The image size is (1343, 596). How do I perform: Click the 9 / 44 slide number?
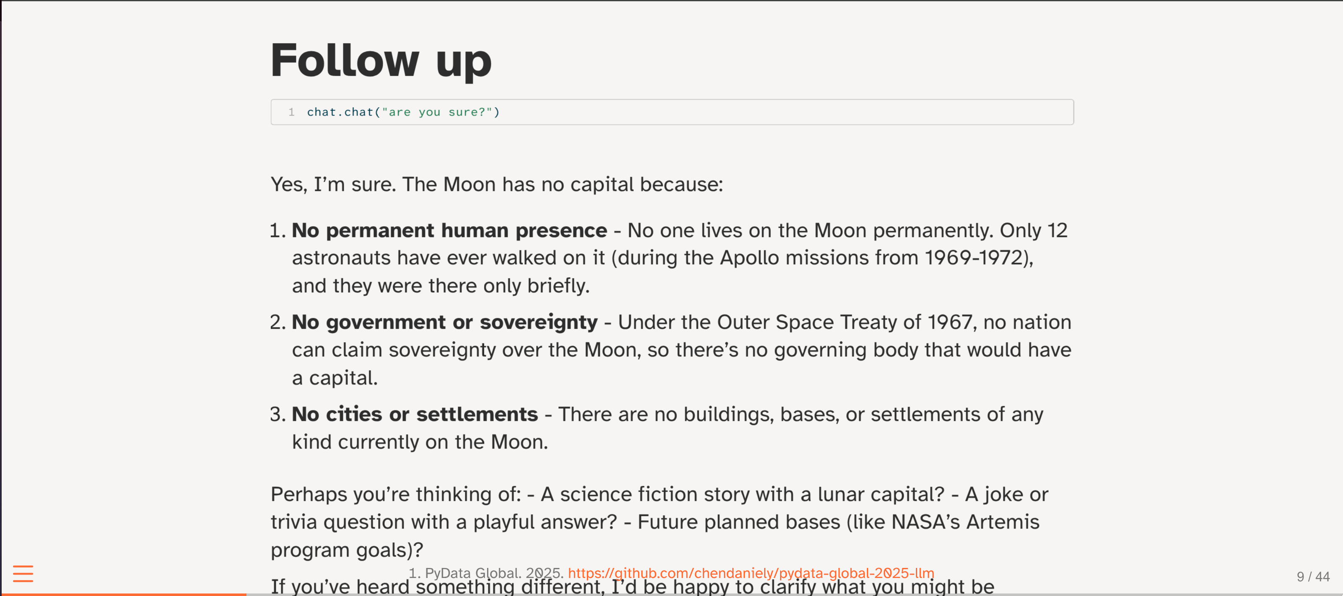[x=1313, y=577]
